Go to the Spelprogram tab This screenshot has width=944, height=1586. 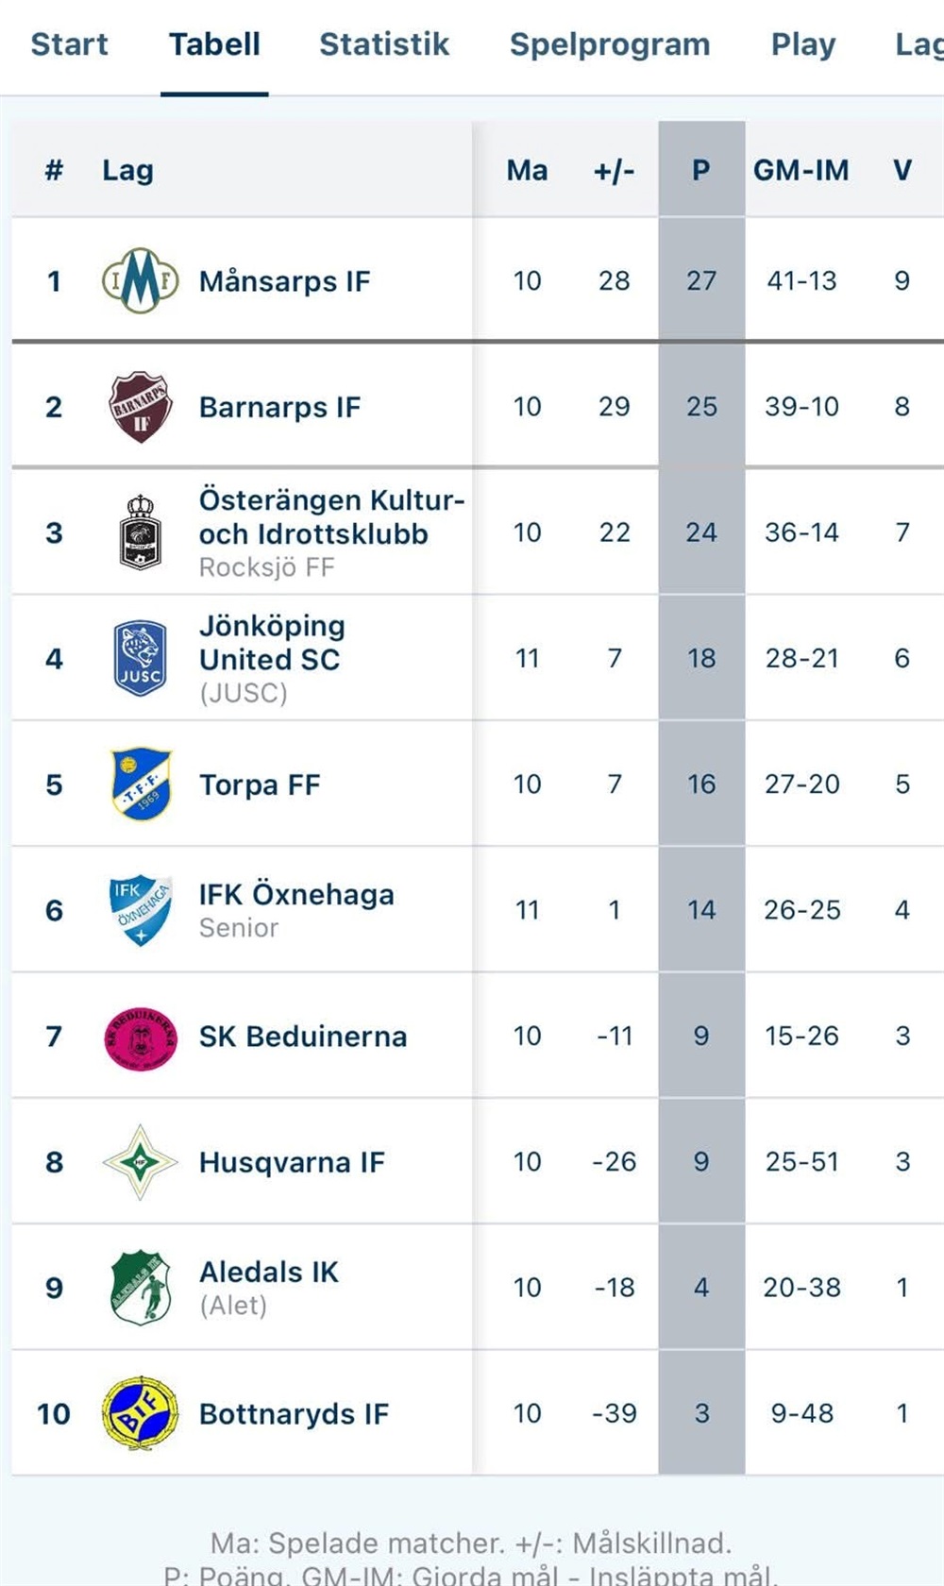coord(610,44)
